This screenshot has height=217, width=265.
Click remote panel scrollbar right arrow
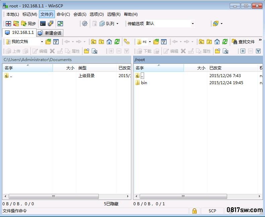point(259,196)
